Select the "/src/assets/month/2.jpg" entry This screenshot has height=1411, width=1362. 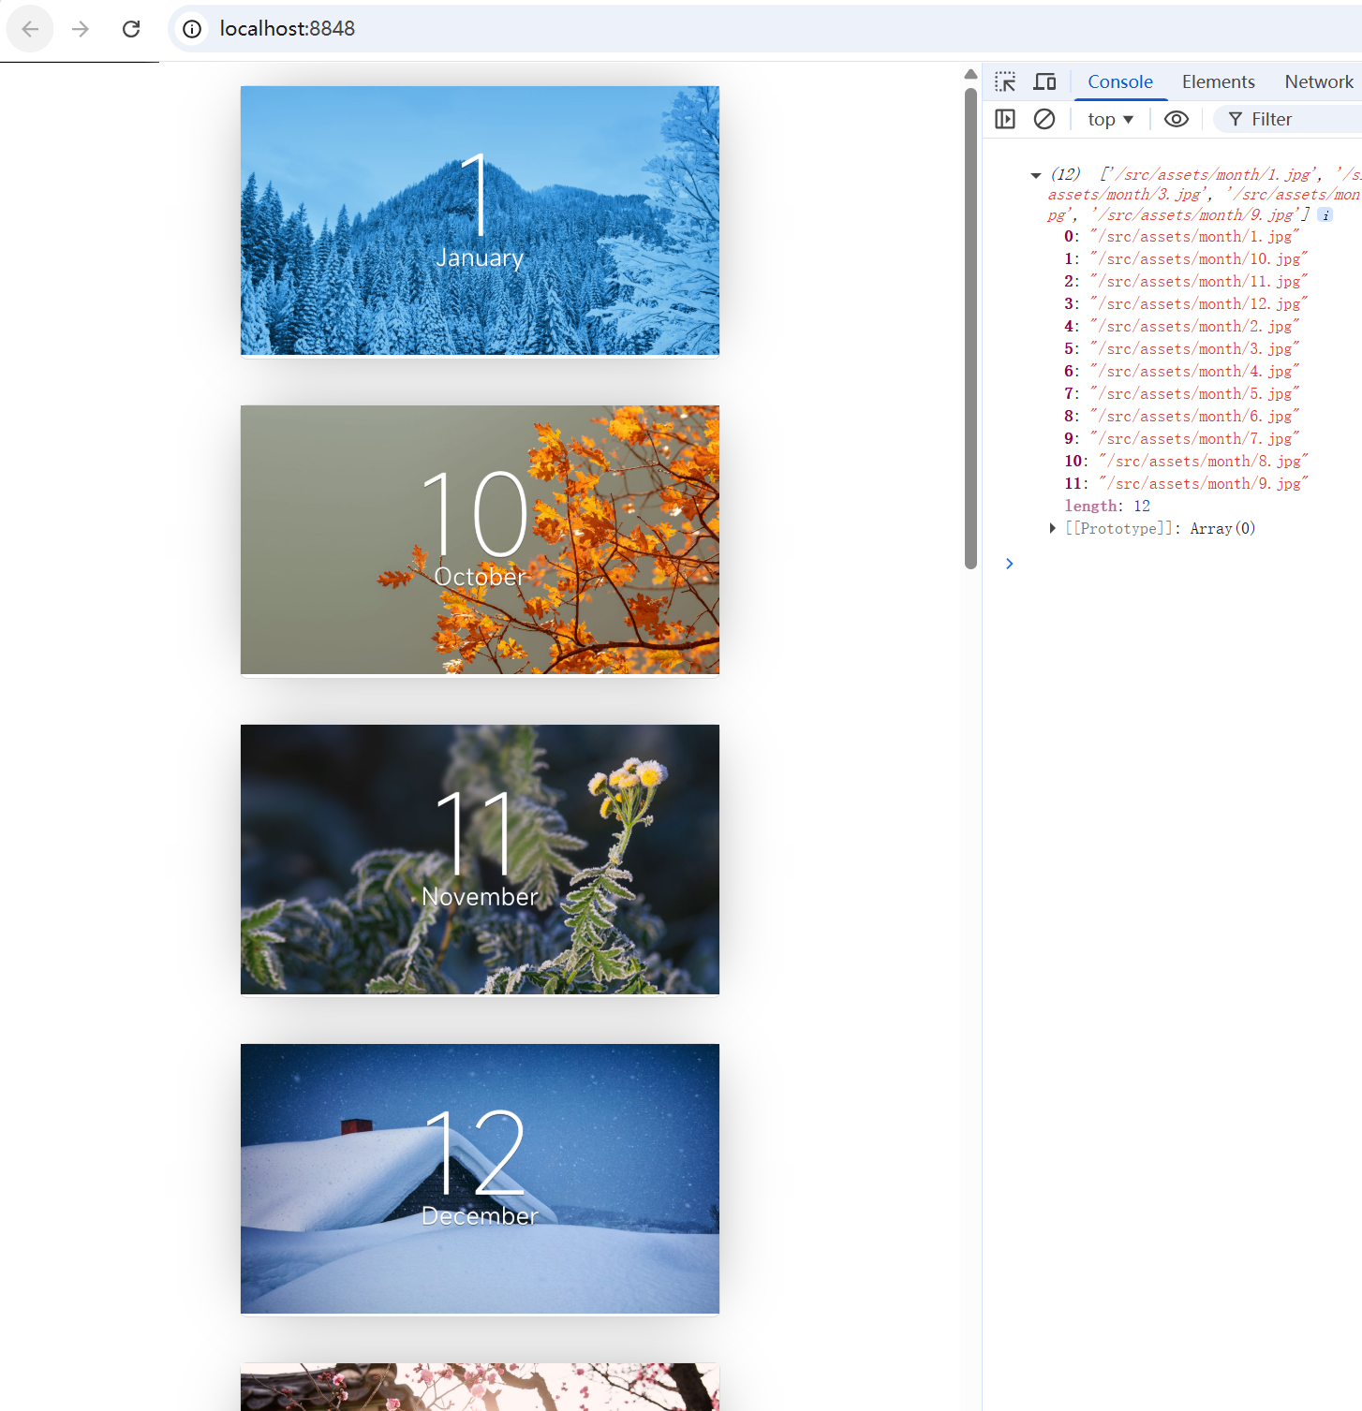1194,327
